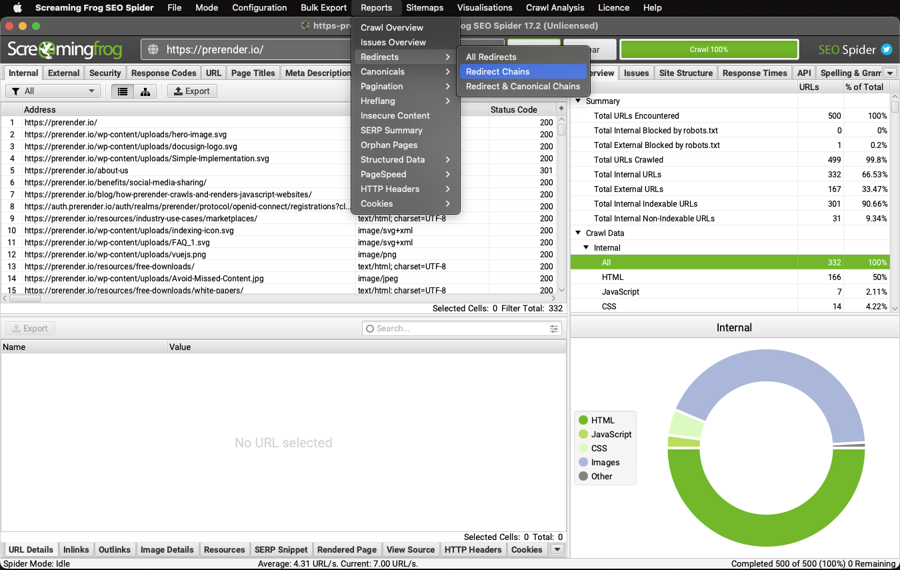
Task: Expand the Canonicals submenu
Action: point(405,72)
